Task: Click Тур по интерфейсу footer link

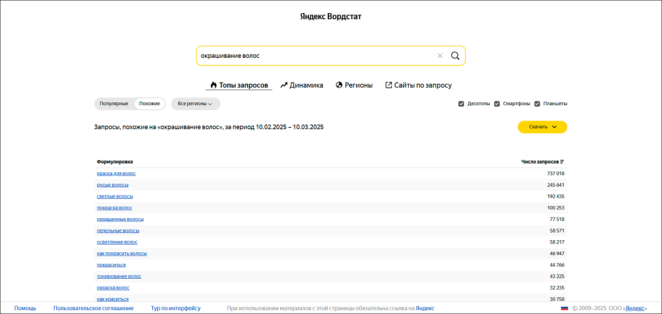Action: point(176,308)
